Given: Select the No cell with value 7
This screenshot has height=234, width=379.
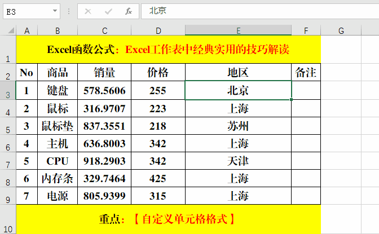Looking at the screenshot, I should [27, 196].
